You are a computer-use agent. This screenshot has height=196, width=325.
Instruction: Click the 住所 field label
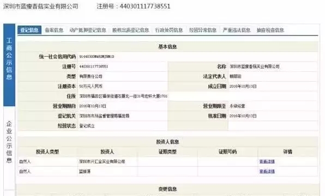(x=71, y=96)
